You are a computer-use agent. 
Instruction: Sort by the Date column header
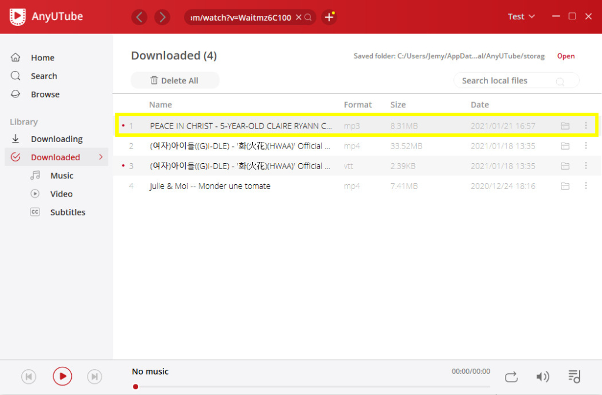coord(480,104)
